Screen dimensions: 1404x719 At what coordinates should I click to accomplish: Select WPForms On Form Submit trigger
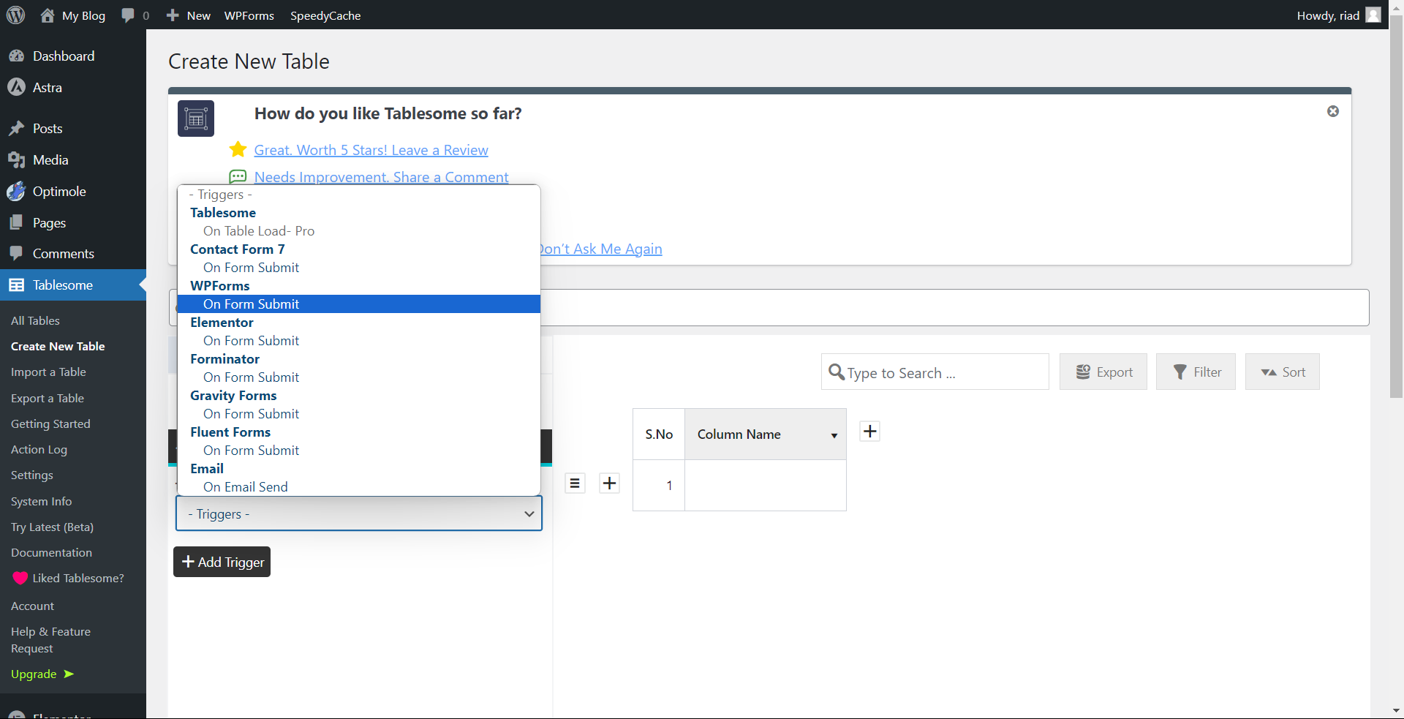(251, 304)
